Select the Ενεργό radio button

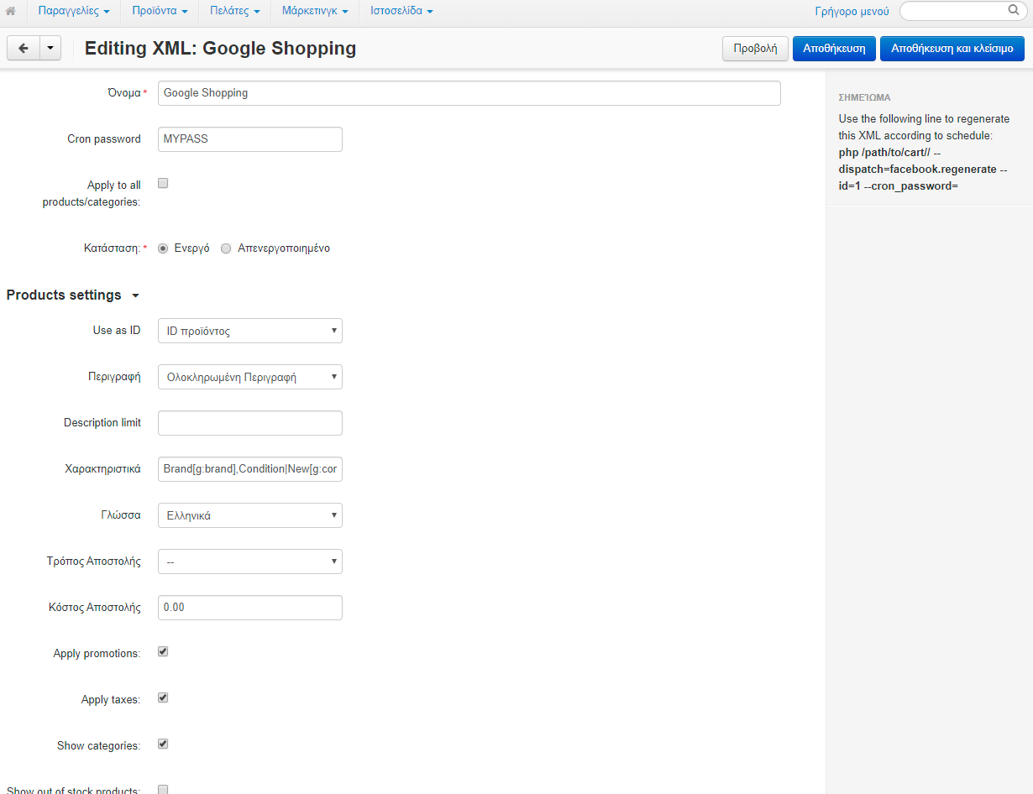click(163, 248)
